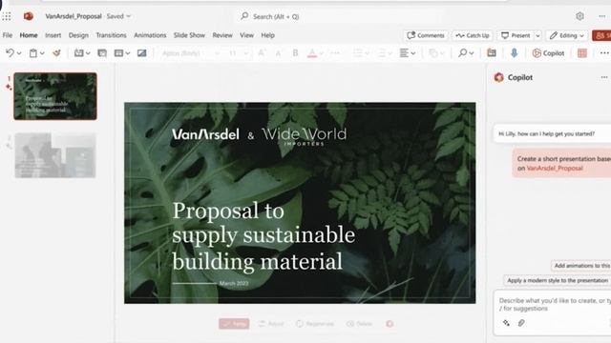Click the slide title 'Proposal to supply sustainable'
This screenshot has height=343, width=611.
[263, 235]
